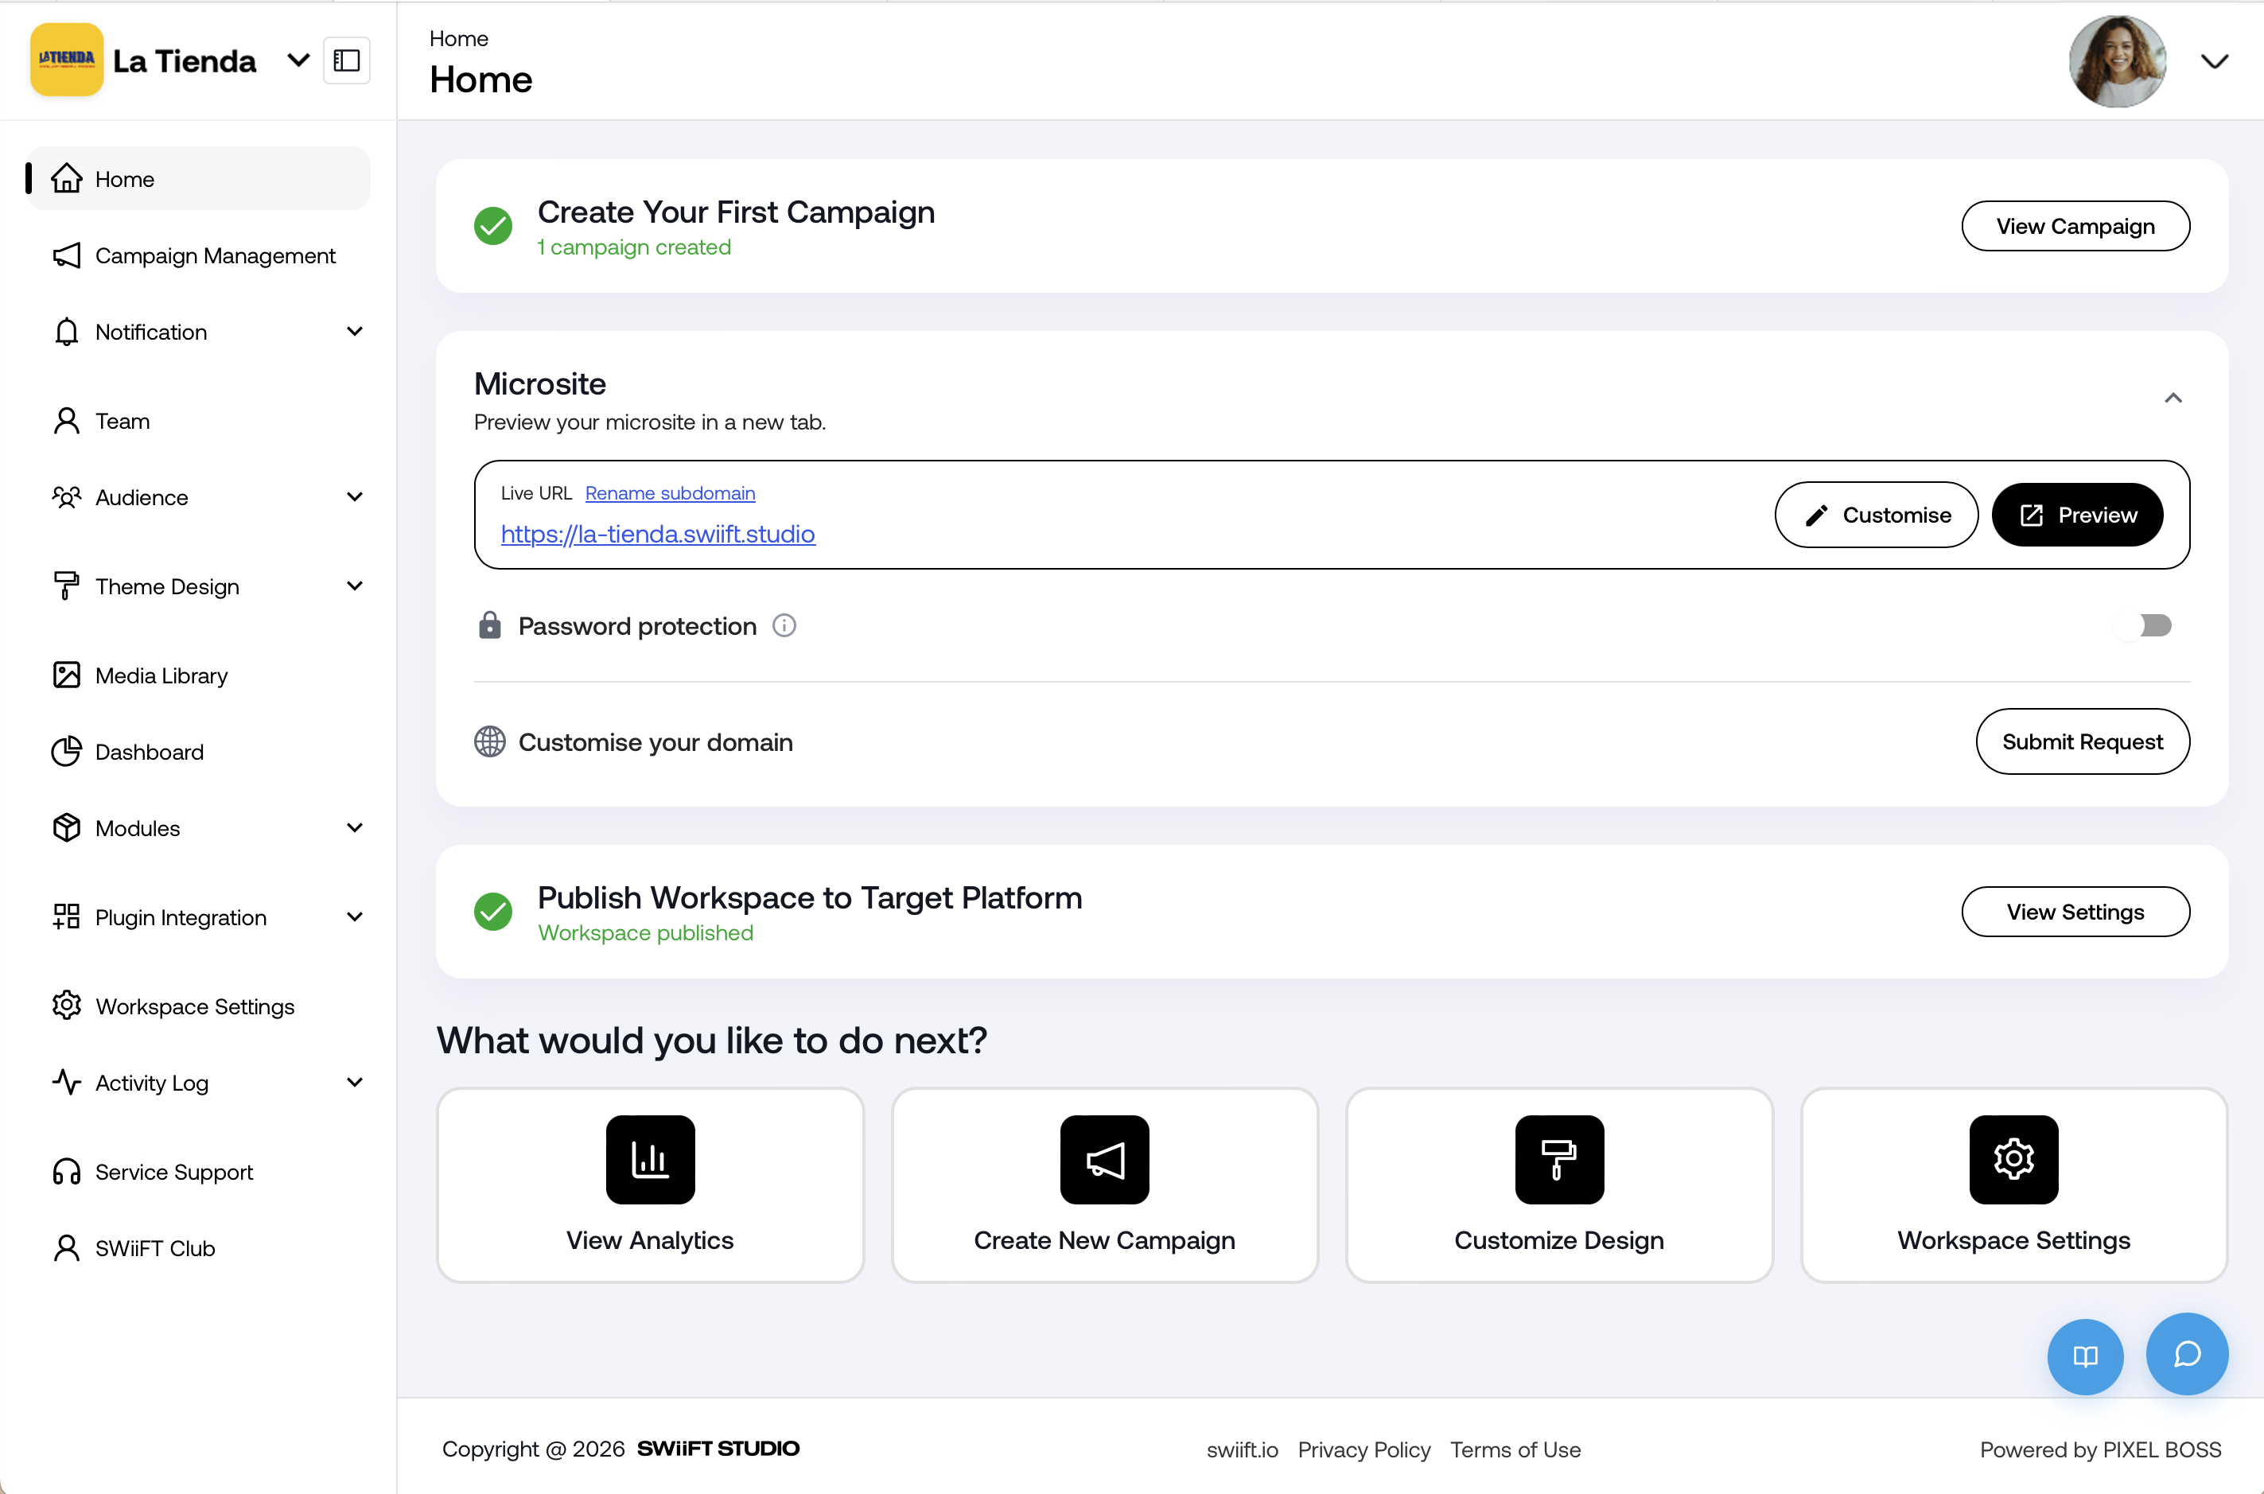
Task: Click the '1 campaign created' status text
Action: [x=635, y=247]
